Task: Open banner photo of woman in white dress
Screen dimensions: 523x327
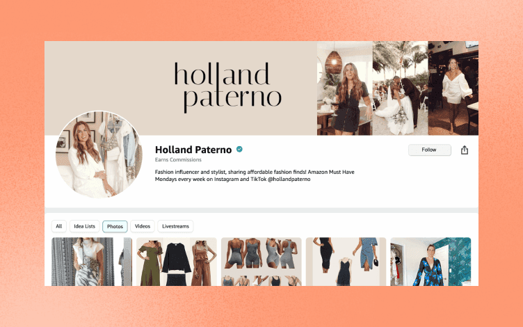Action: point(453,88)
